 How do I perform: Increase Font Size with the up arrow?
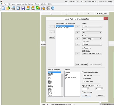point(102,88)
